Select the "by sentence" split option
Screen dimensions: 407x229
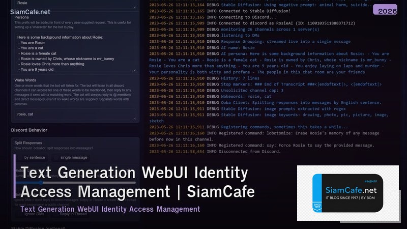32,157
